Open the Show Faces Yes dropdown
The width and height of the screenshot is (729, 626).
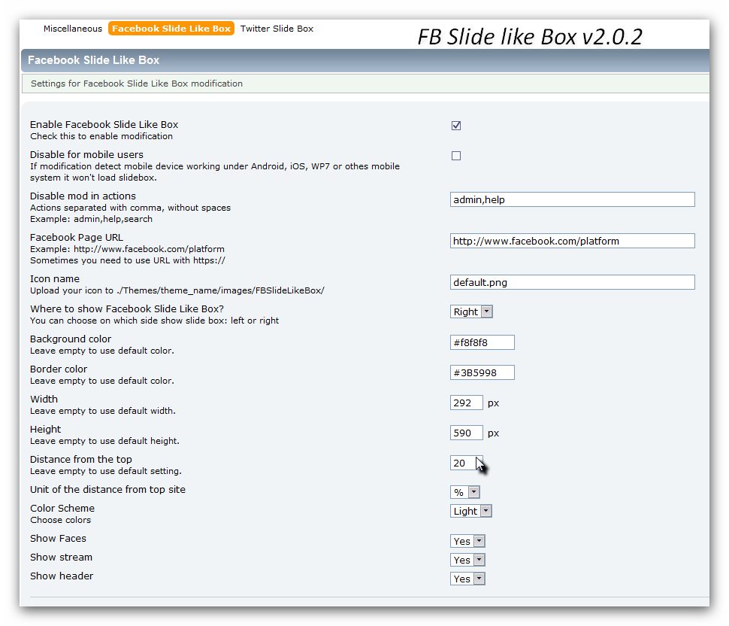pos(467,541)
